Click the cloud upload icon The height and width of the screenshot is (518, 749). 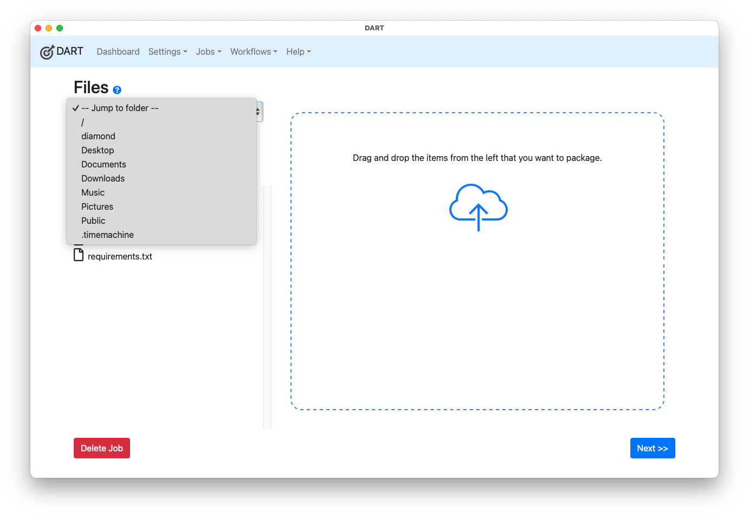pos(478,207)
